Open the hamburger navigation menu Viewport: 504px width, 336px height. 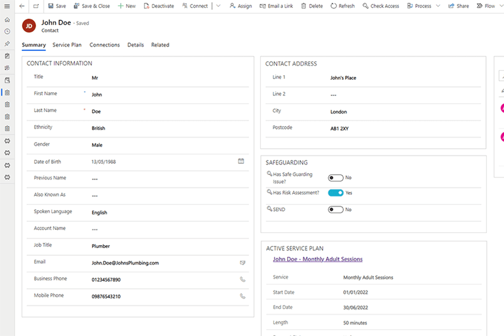click(7, 6)
